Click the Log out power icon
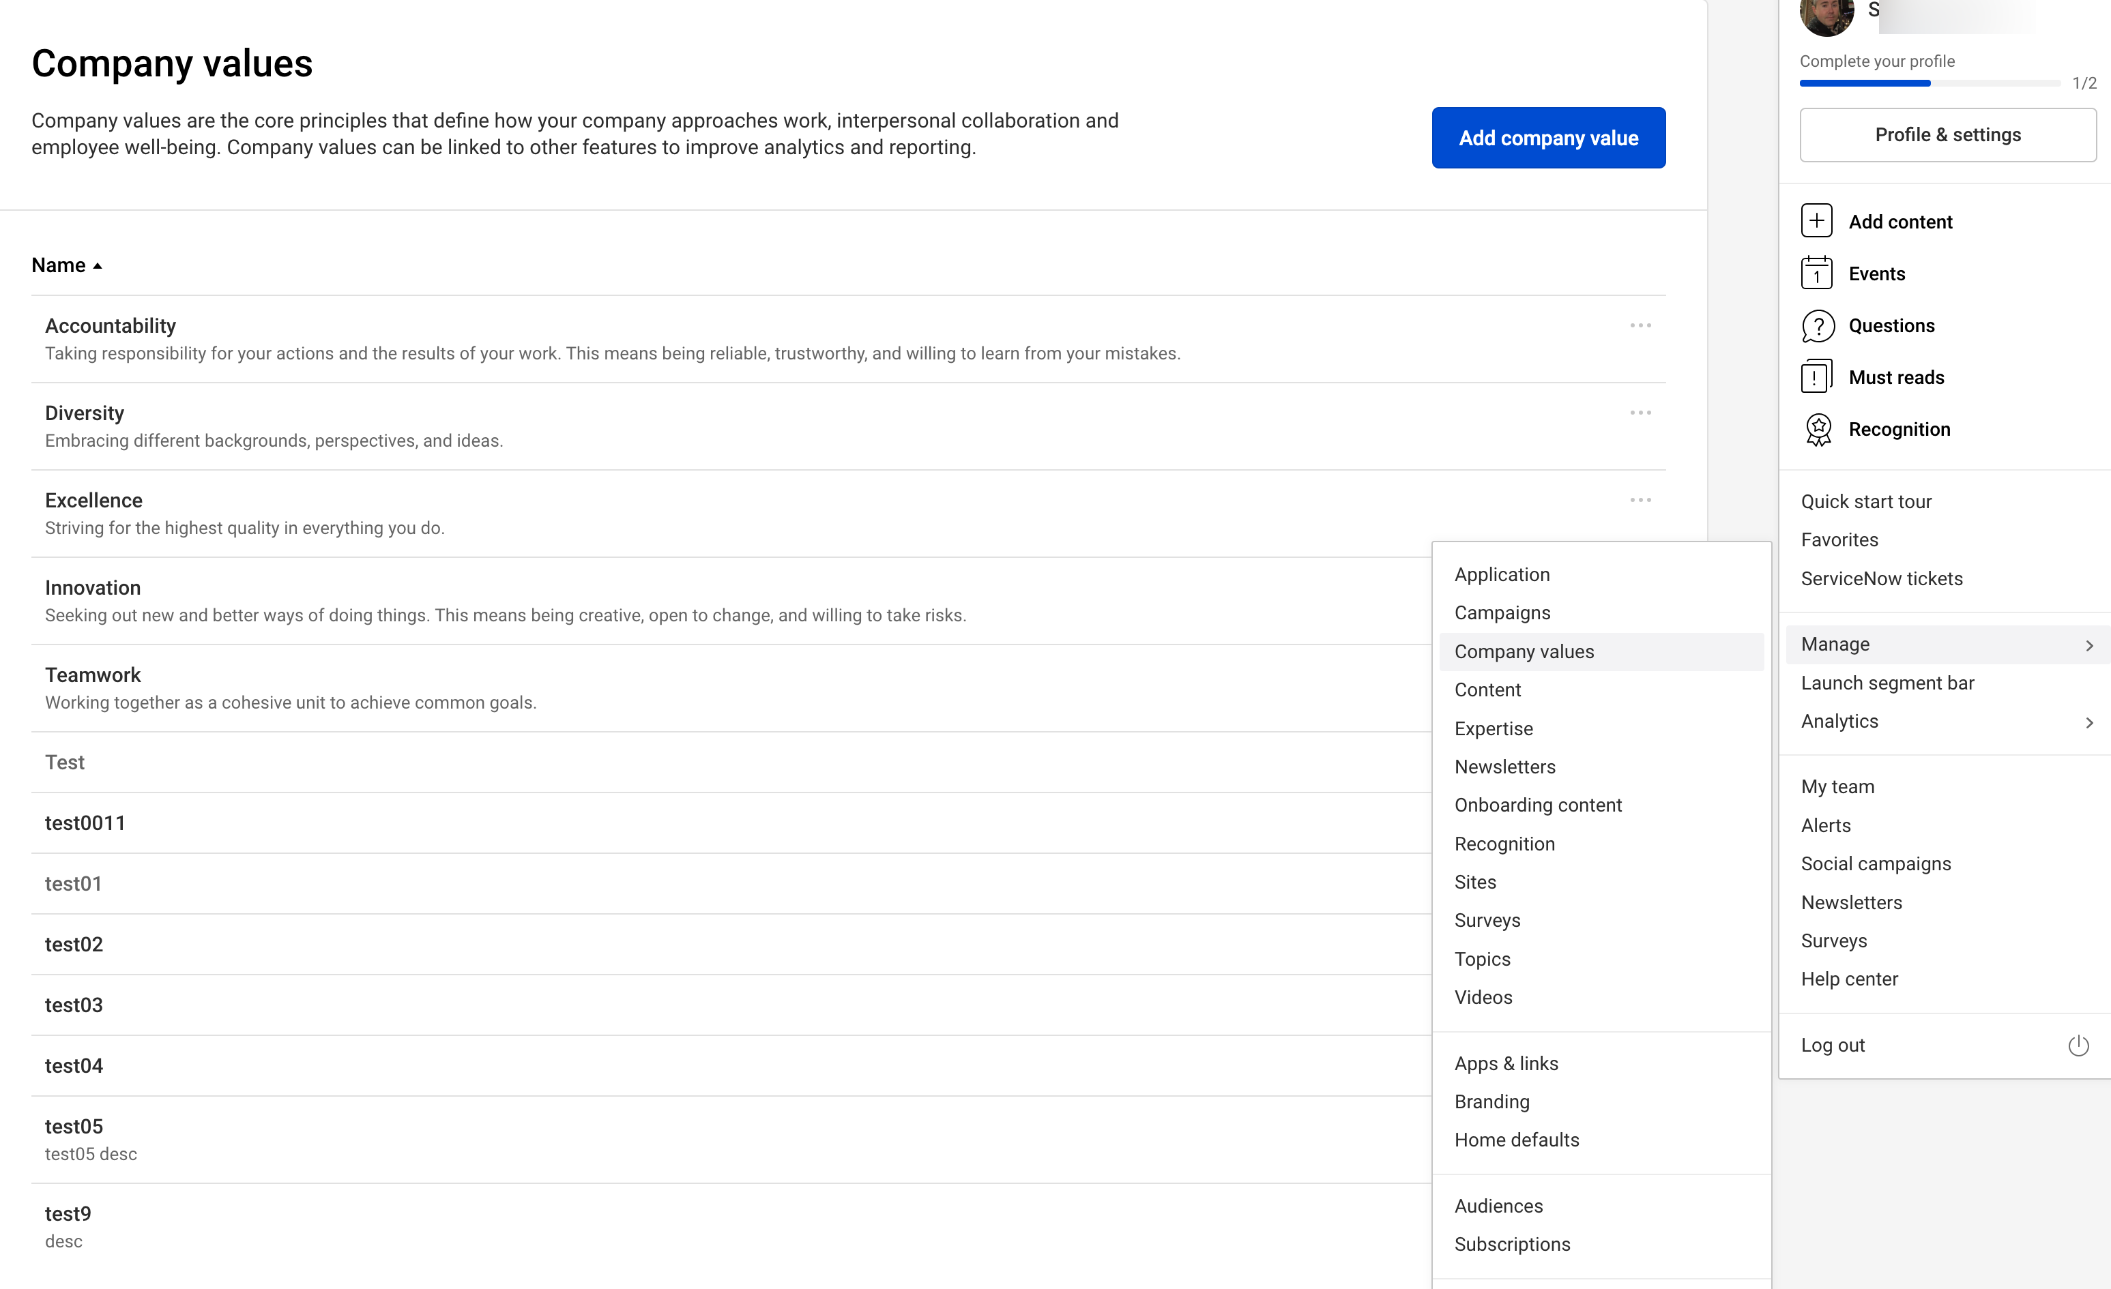This screenshot has width=2111, height=1289. pyautogui.click(x=2078, y=1045)
